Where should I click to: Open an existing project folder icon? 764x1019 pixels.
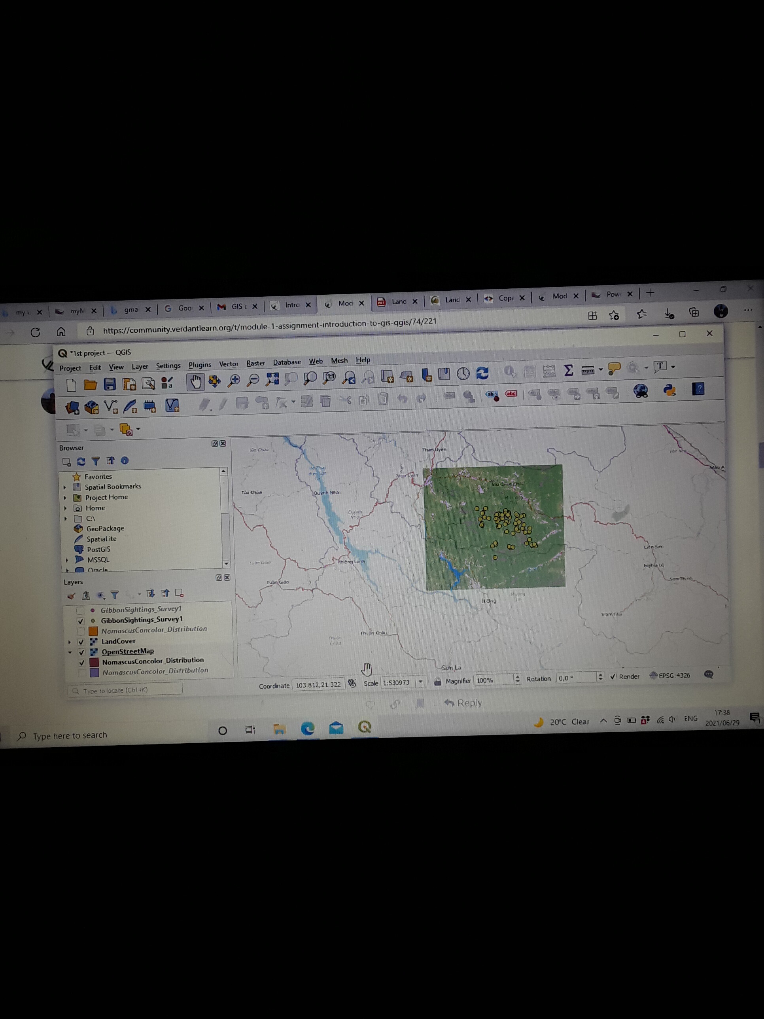tap(90, 384)
